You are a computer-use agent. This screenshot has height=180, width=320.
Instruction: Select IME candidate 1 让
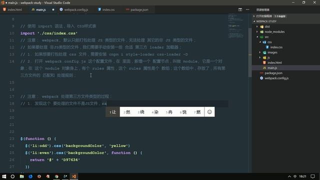coord(112,112)
